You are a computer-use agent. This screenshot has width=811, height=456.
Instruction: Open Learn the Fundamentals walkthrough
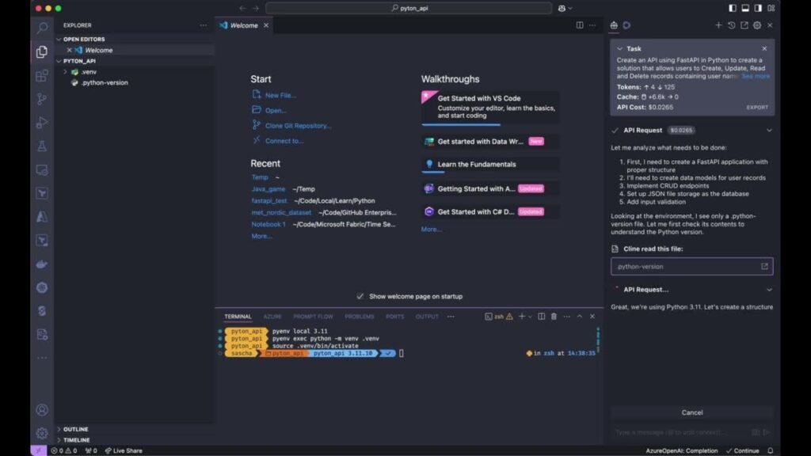click(489, 165)
